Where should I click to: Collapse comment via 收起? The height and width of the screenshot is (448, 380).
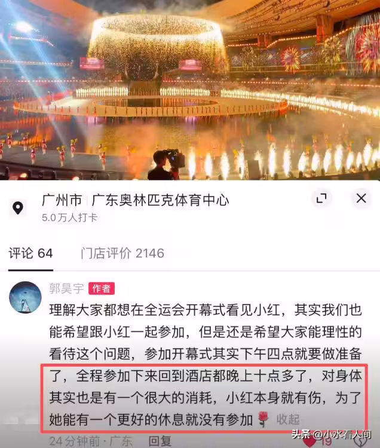[288, 420]
